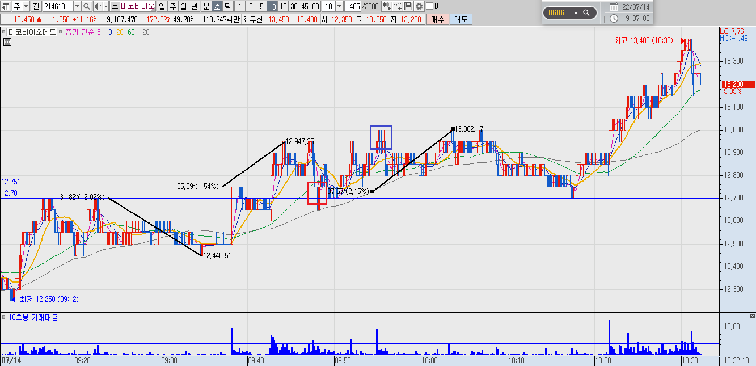Click small square before 미코바이오메드 legend
Image resolution: width=756 pixels, height=366 pixels.
click(x=4, y=32)
